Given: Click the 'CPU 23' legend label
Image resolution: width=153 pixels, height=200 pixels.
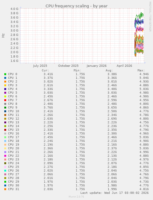Looking at the screenshot, I should 14,159.
